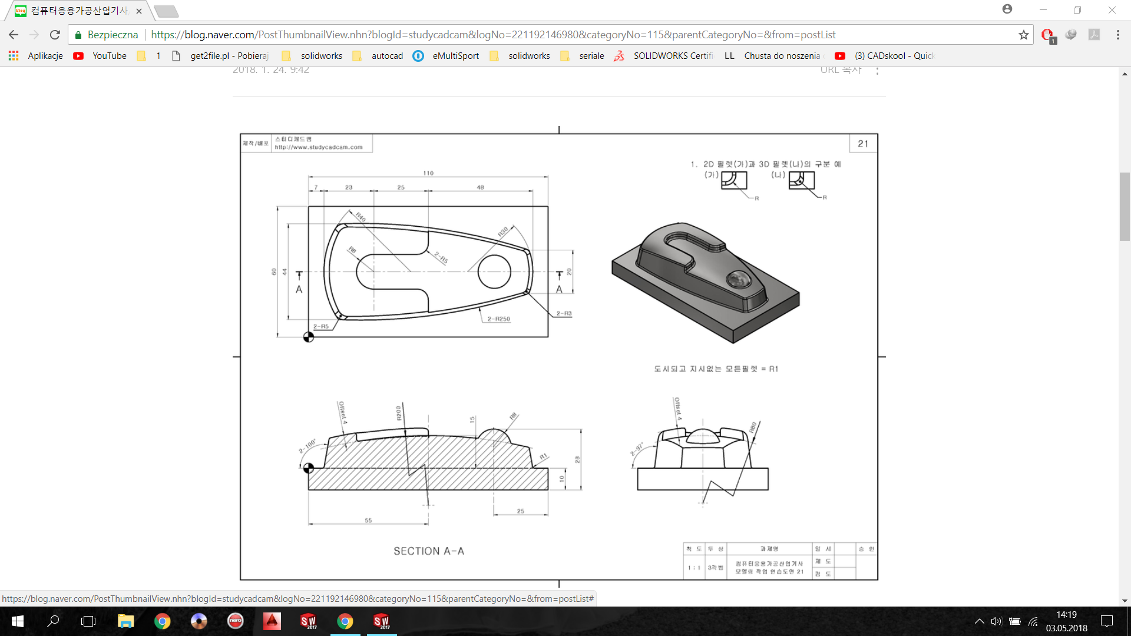Open the Aplikacje apps shortcut
The image size is (1131, 636).
pos(36,56)
